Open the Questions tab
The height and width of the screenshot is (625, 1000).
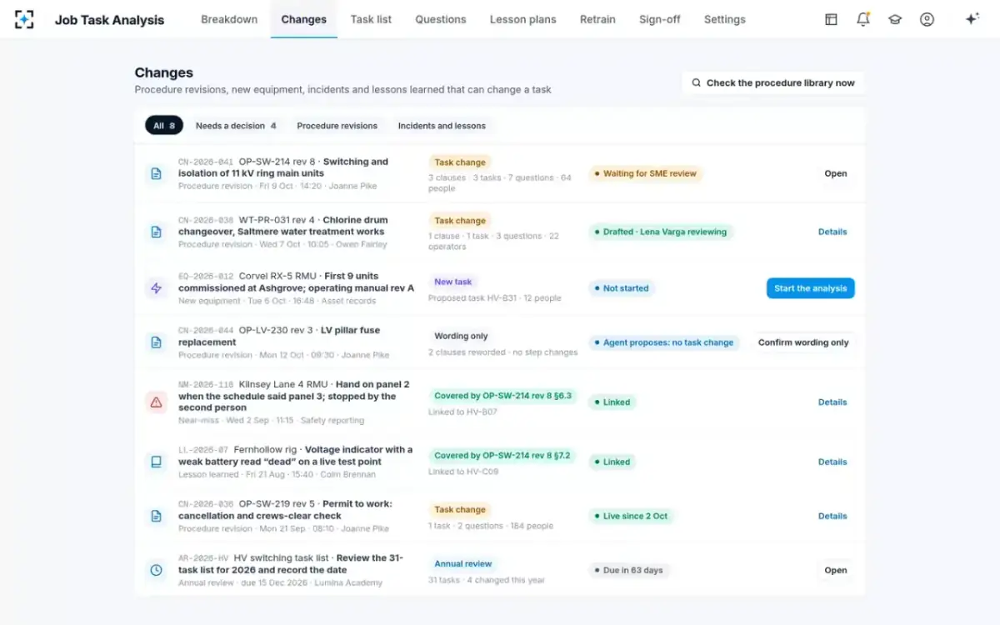[441, 19]
